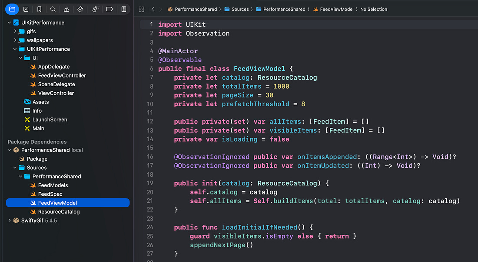Select the highlighted FeedViewModel file
Screen dimensions: 478x262
(x=68, y=203)
